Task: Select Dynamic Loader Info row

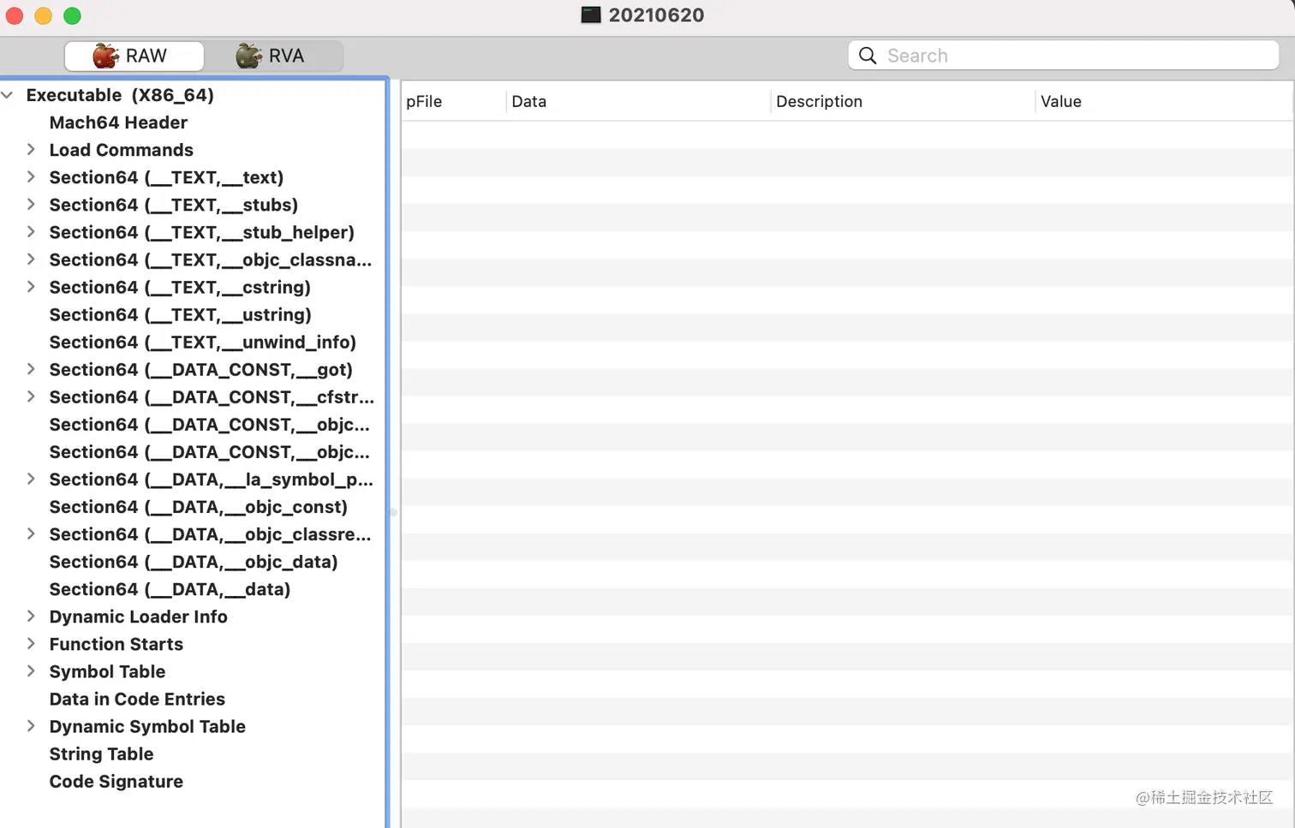Action: [139, 617]
